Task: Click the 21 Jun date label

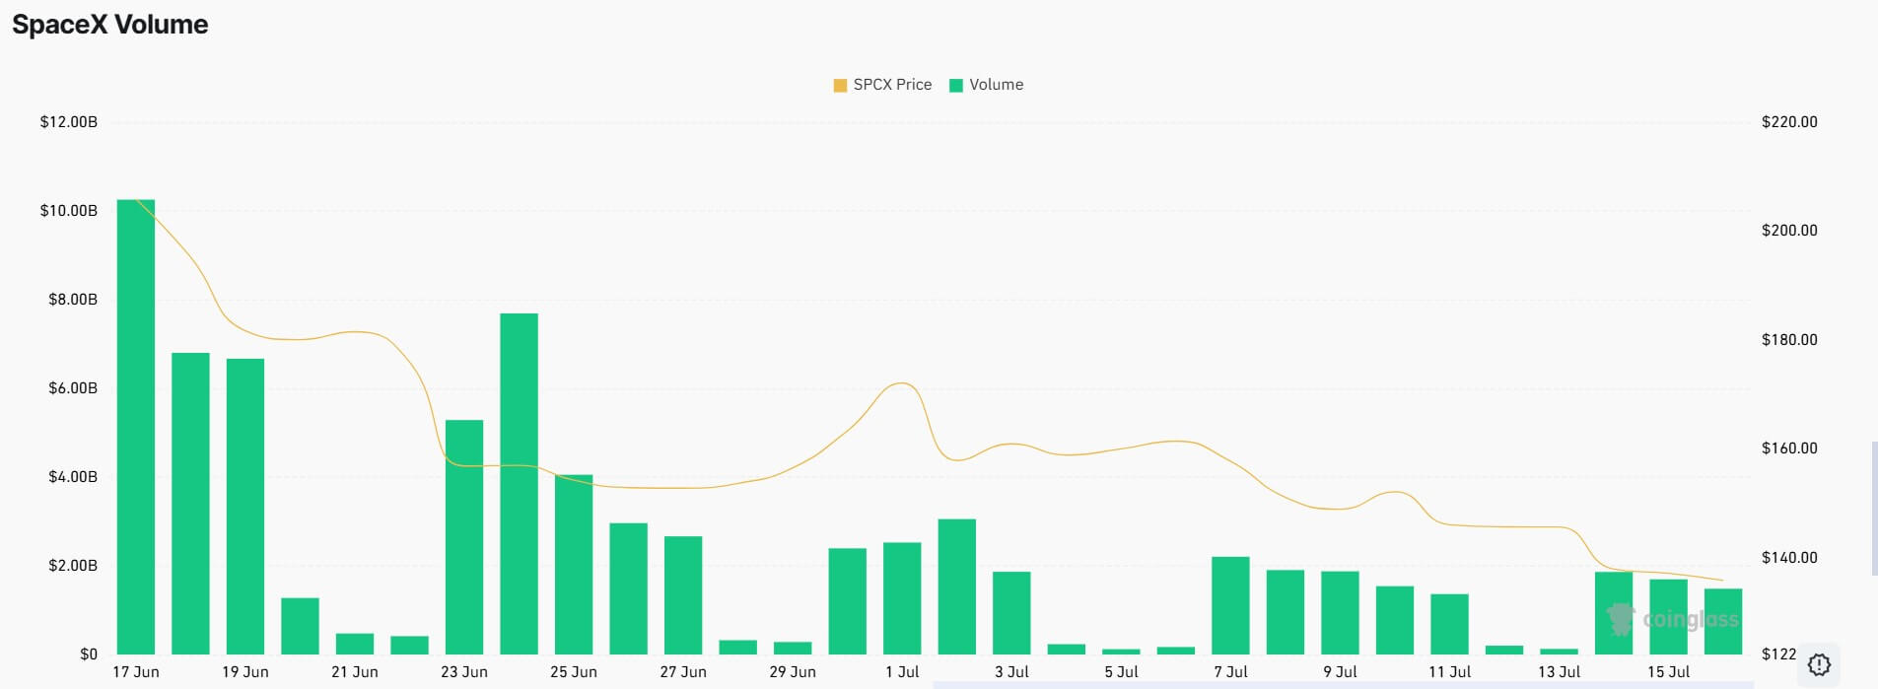Action: [x=355, y=672]
